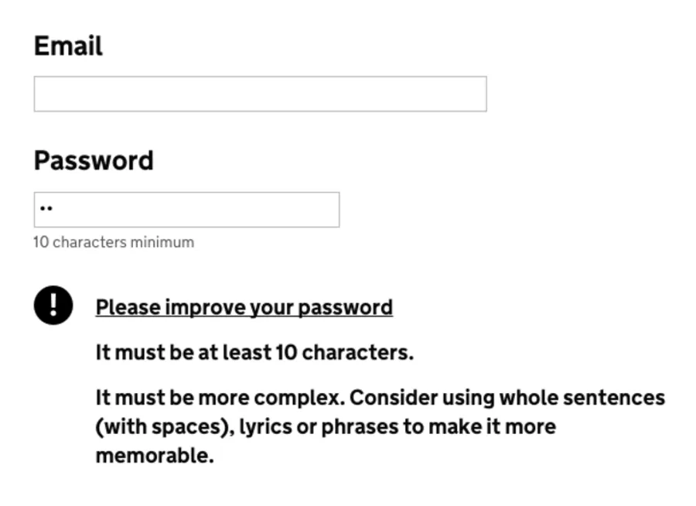The width and height of the screenshot is (696, 506).
Task: Click the right end of the Email field
Action: click(464, 94)
